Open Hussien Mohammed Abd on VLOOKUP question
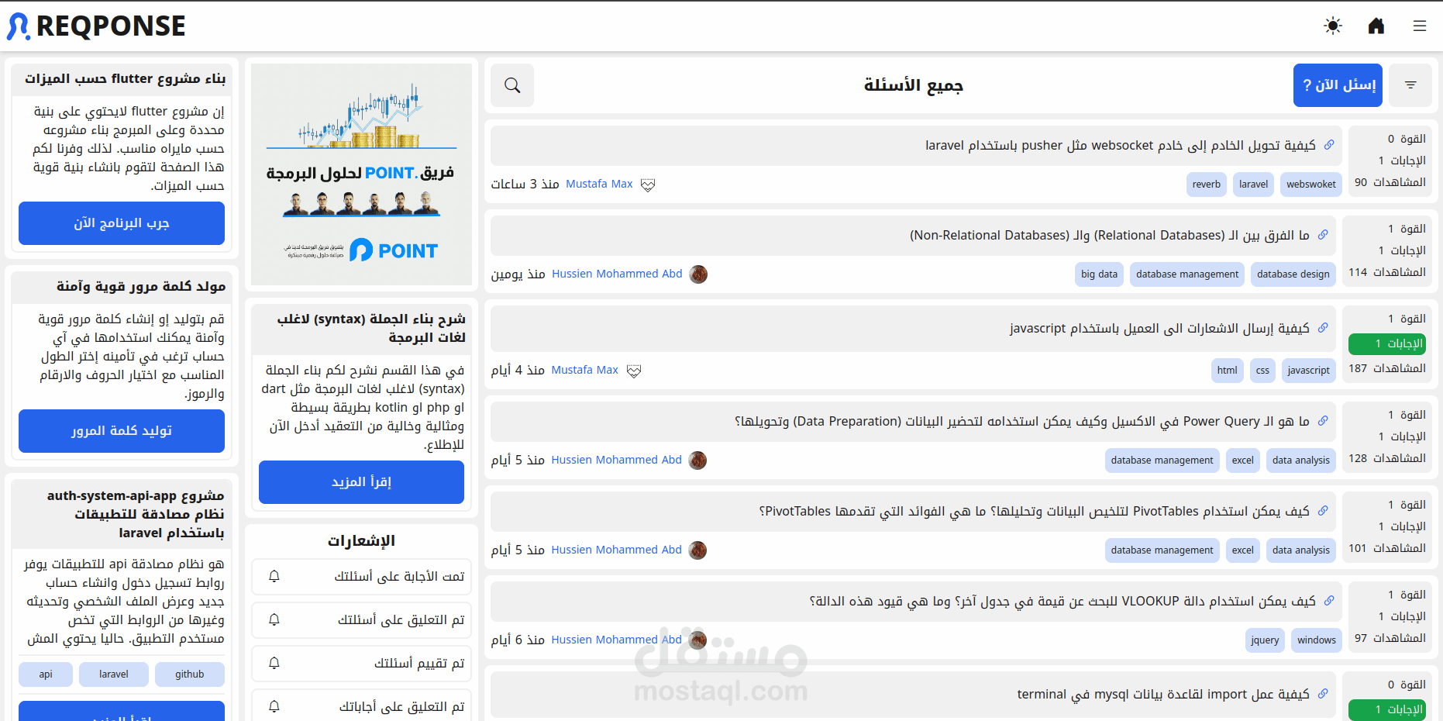The width and height of the screenshot is (1443, 721). pyautogui.click(x=616, y=640)
